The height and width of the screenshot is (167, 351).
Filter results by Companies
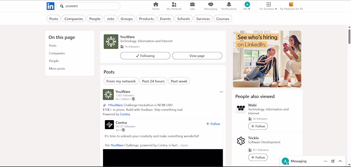click(x=74, y=19)
